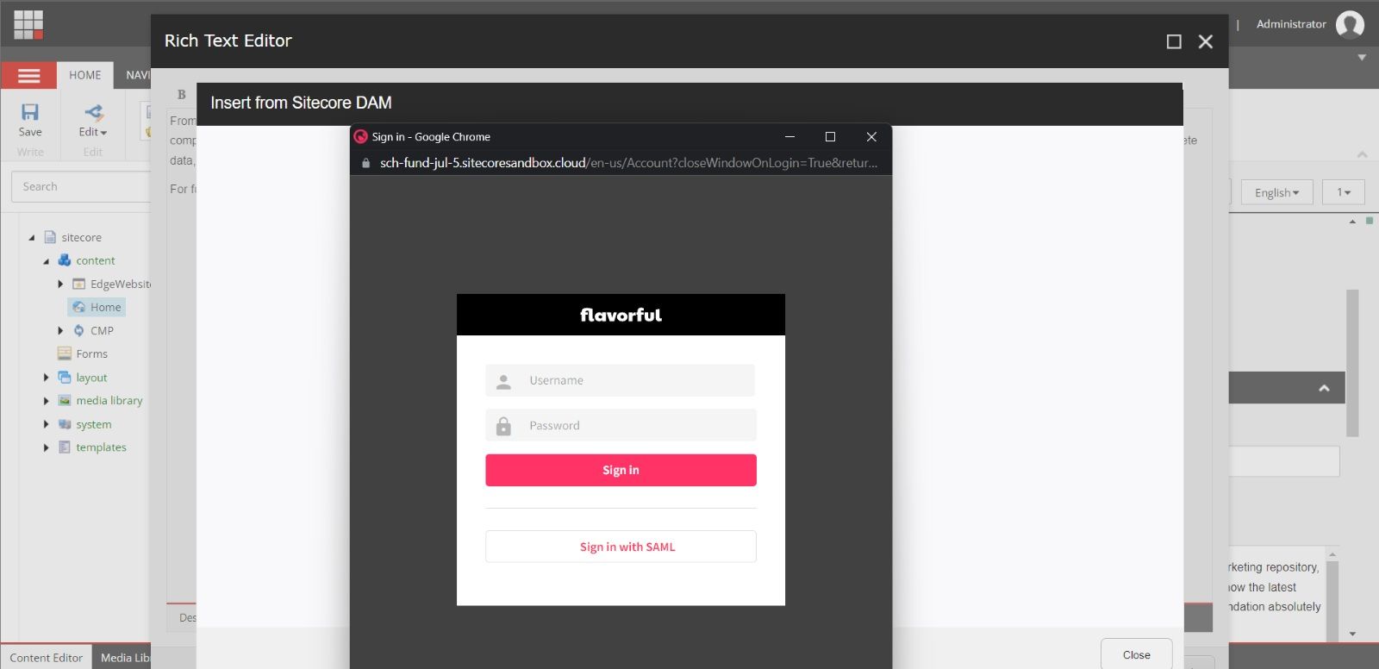Open the red hamburger menu button
The image size is (1379, 669).
coord(28,76)
